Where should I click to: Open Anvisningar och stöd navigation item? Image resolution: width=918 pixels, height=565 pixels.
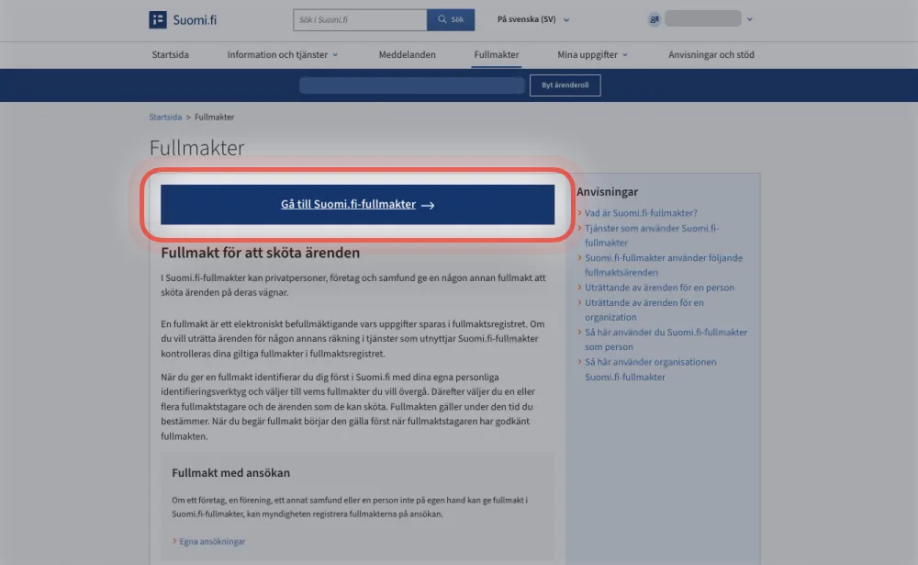point(711,54)
